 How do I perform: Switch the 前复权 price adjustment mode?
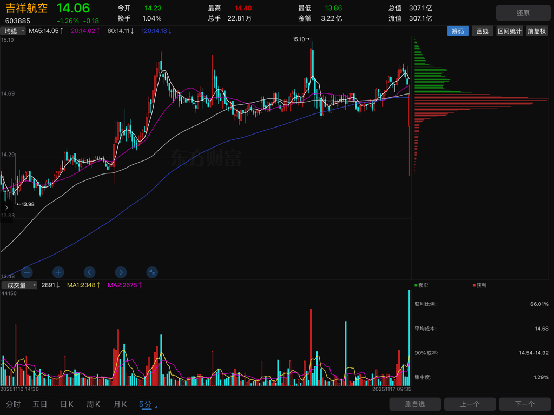[537, 31]
